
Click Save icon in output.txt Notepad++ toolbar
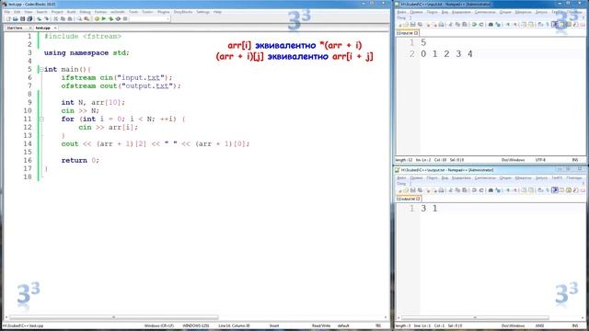413,190
